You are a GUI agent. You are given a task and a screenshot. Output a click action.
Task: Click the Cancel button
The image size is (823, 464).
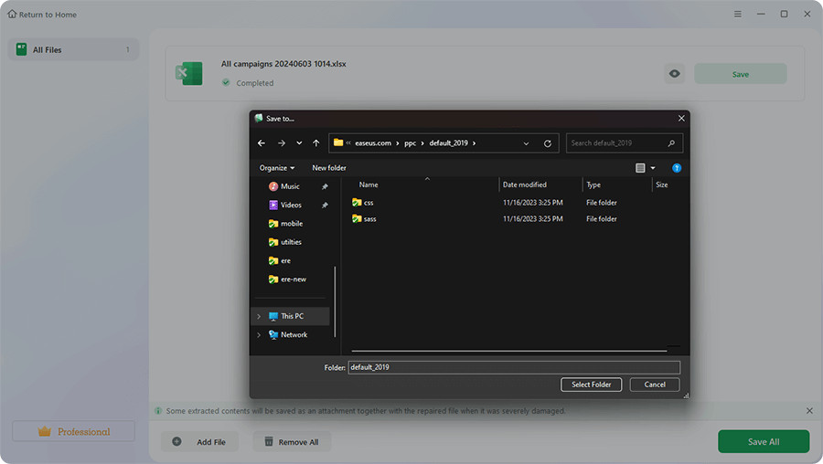tap(655, 385)
